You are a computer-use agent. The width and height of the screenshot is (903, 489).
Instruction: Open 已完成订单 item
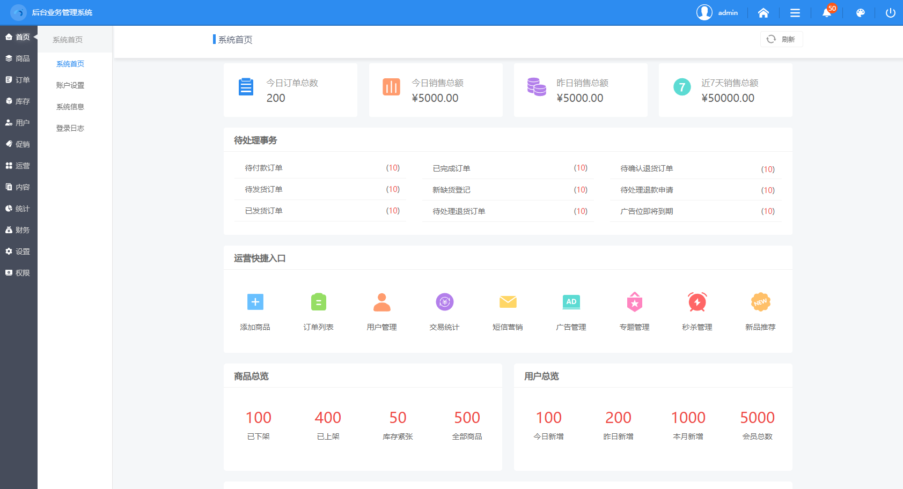[x=508, y=168]
